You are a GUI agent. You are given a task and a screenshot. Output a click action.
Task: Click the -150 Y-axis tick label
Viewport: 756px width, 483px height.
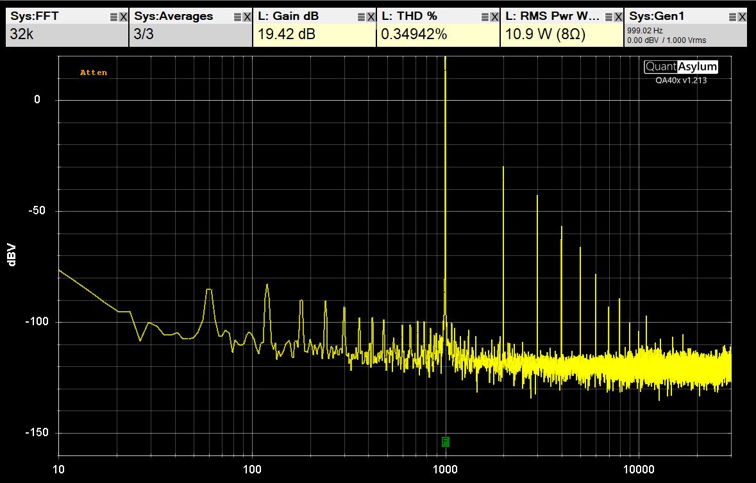point(37,432)
